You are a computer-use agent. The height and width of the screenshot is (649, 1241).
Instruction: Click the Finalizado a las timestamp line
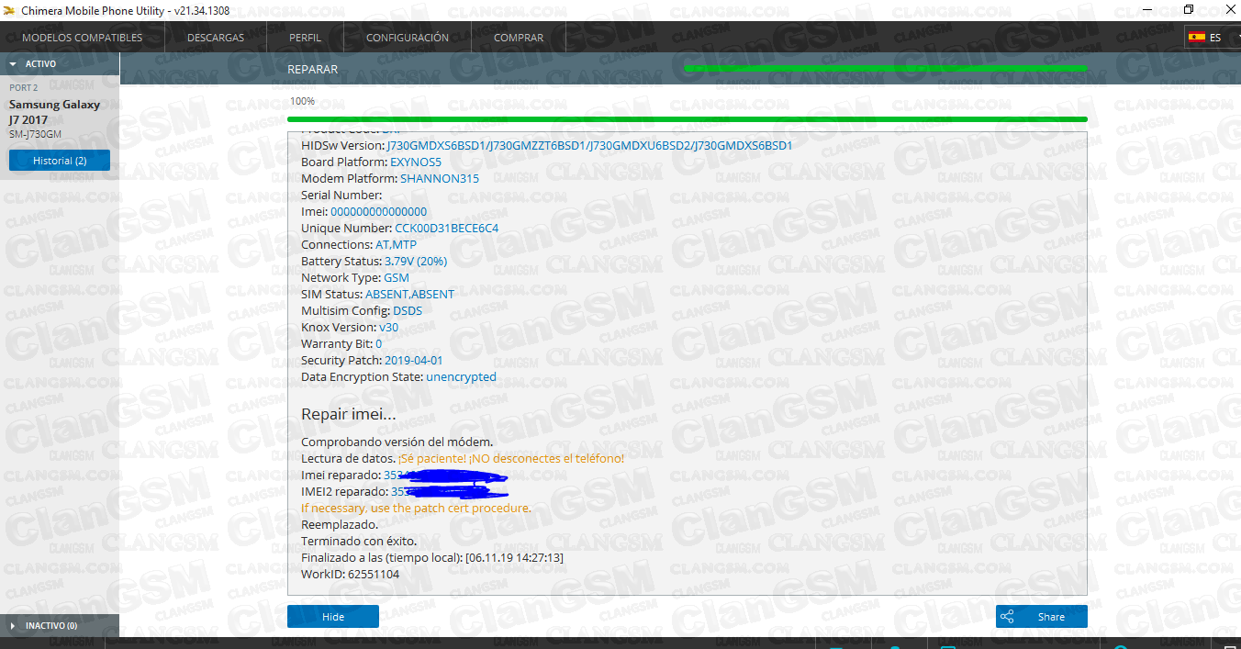click(432, 558)
